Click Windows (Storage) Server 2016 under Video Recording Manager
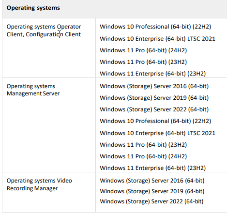Viewport: 227px width, 214px height. pyautogui.click(x=152, y=181)
